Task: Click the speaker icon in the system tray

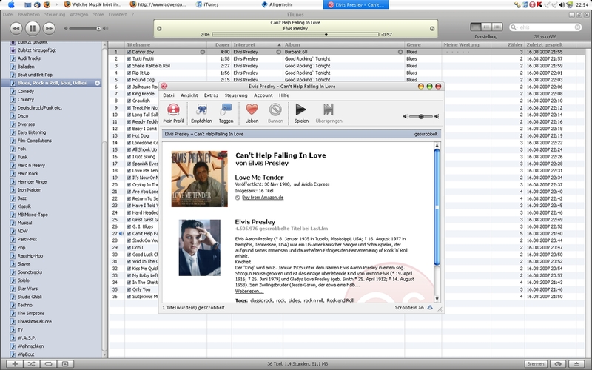Action: click(x=562, y=4)
